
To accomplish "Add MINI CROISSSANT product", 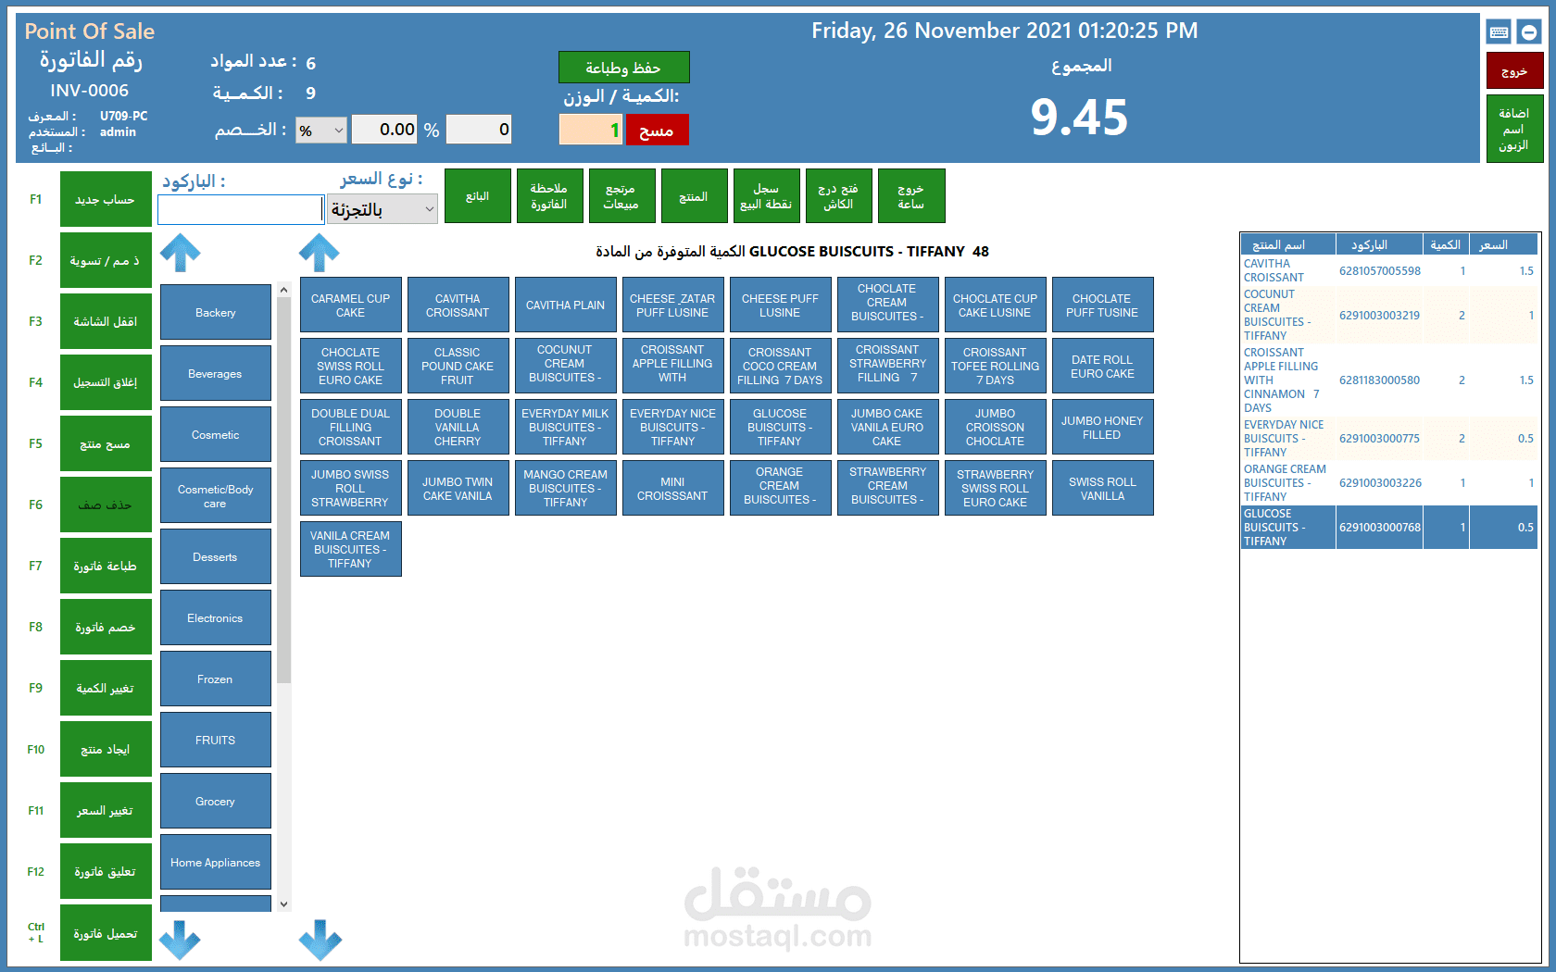I will click(673, 489).
